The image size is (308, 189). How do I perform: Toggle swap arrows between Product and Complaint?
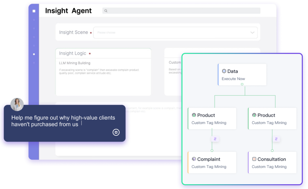pos(215,139)
